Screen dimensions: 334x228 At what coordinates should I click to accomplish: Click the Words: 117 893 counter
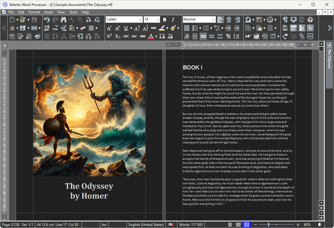[191, 225]
